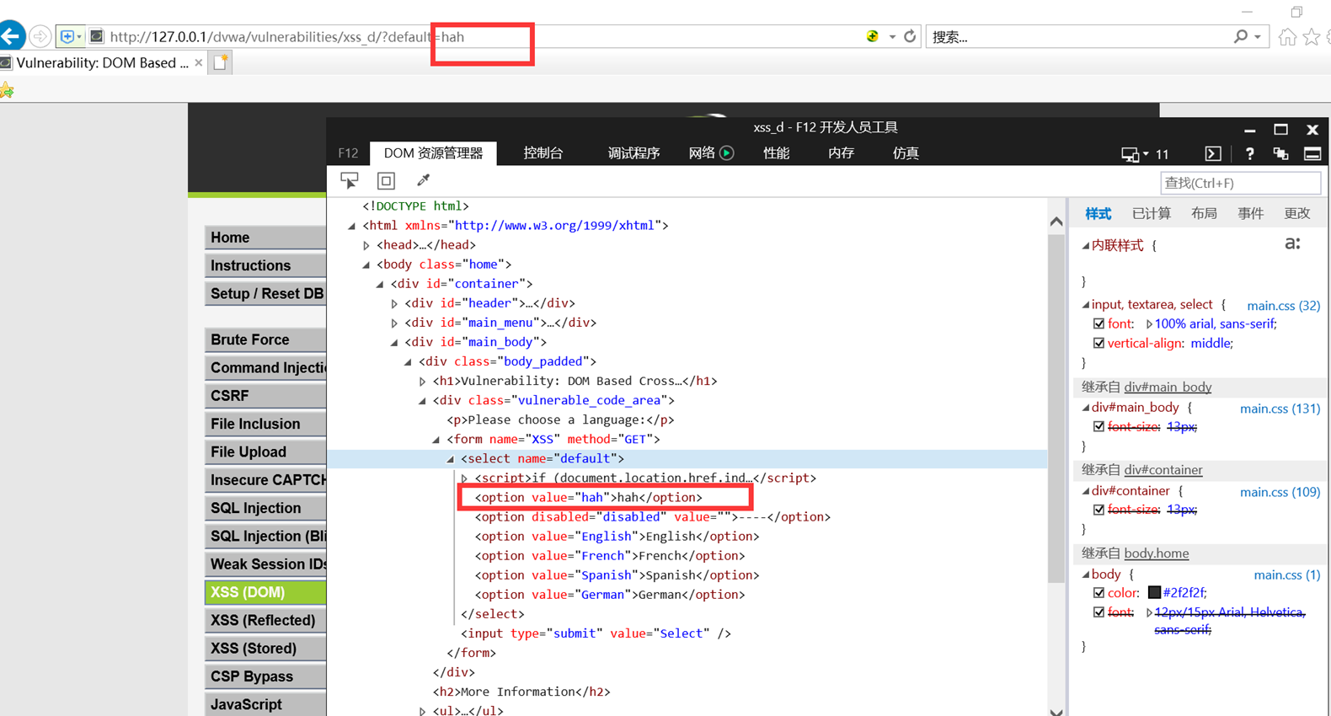Click the network play recording icon

coord(727,152)
